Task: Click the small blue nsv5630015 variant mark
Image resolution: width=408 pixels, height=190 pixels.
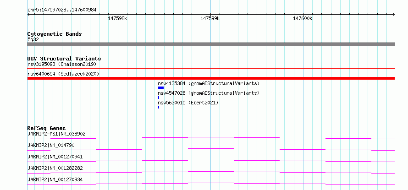Action: pos(159,107)
